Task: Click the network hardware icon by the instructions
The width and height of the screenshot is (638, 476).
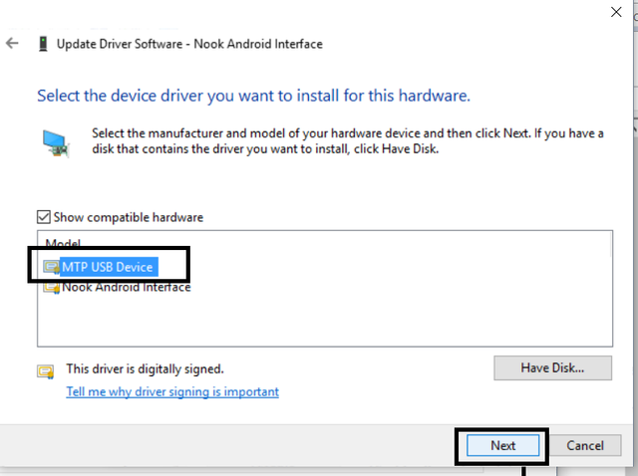Action: tap(56, 143)
